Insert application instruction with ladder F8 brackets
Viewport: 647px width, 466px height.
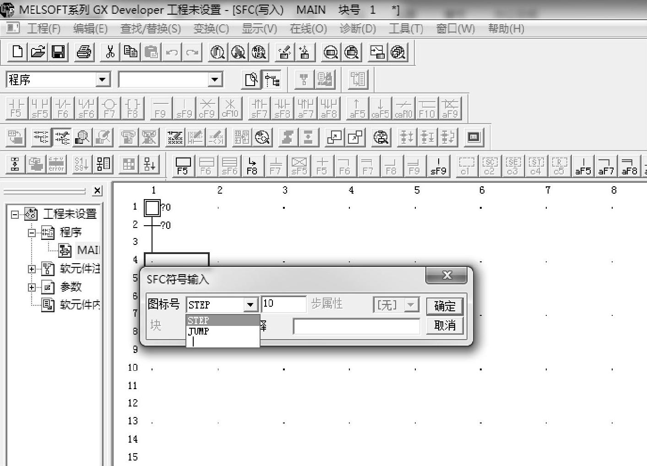[x=132, y=108]
